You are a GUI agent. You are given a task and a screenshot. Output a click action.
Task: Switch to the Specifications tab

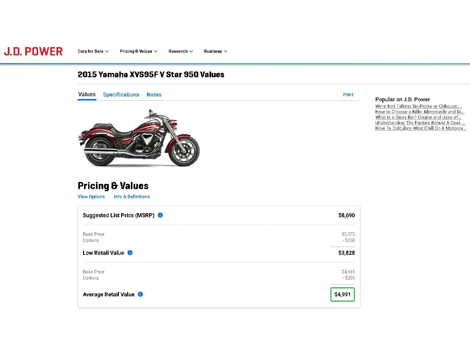121,94
